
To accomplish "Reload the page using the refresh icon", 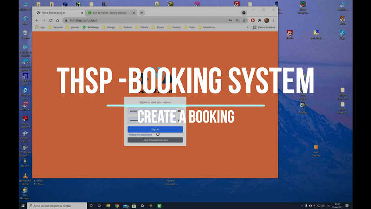I will [x=50, y=20].
